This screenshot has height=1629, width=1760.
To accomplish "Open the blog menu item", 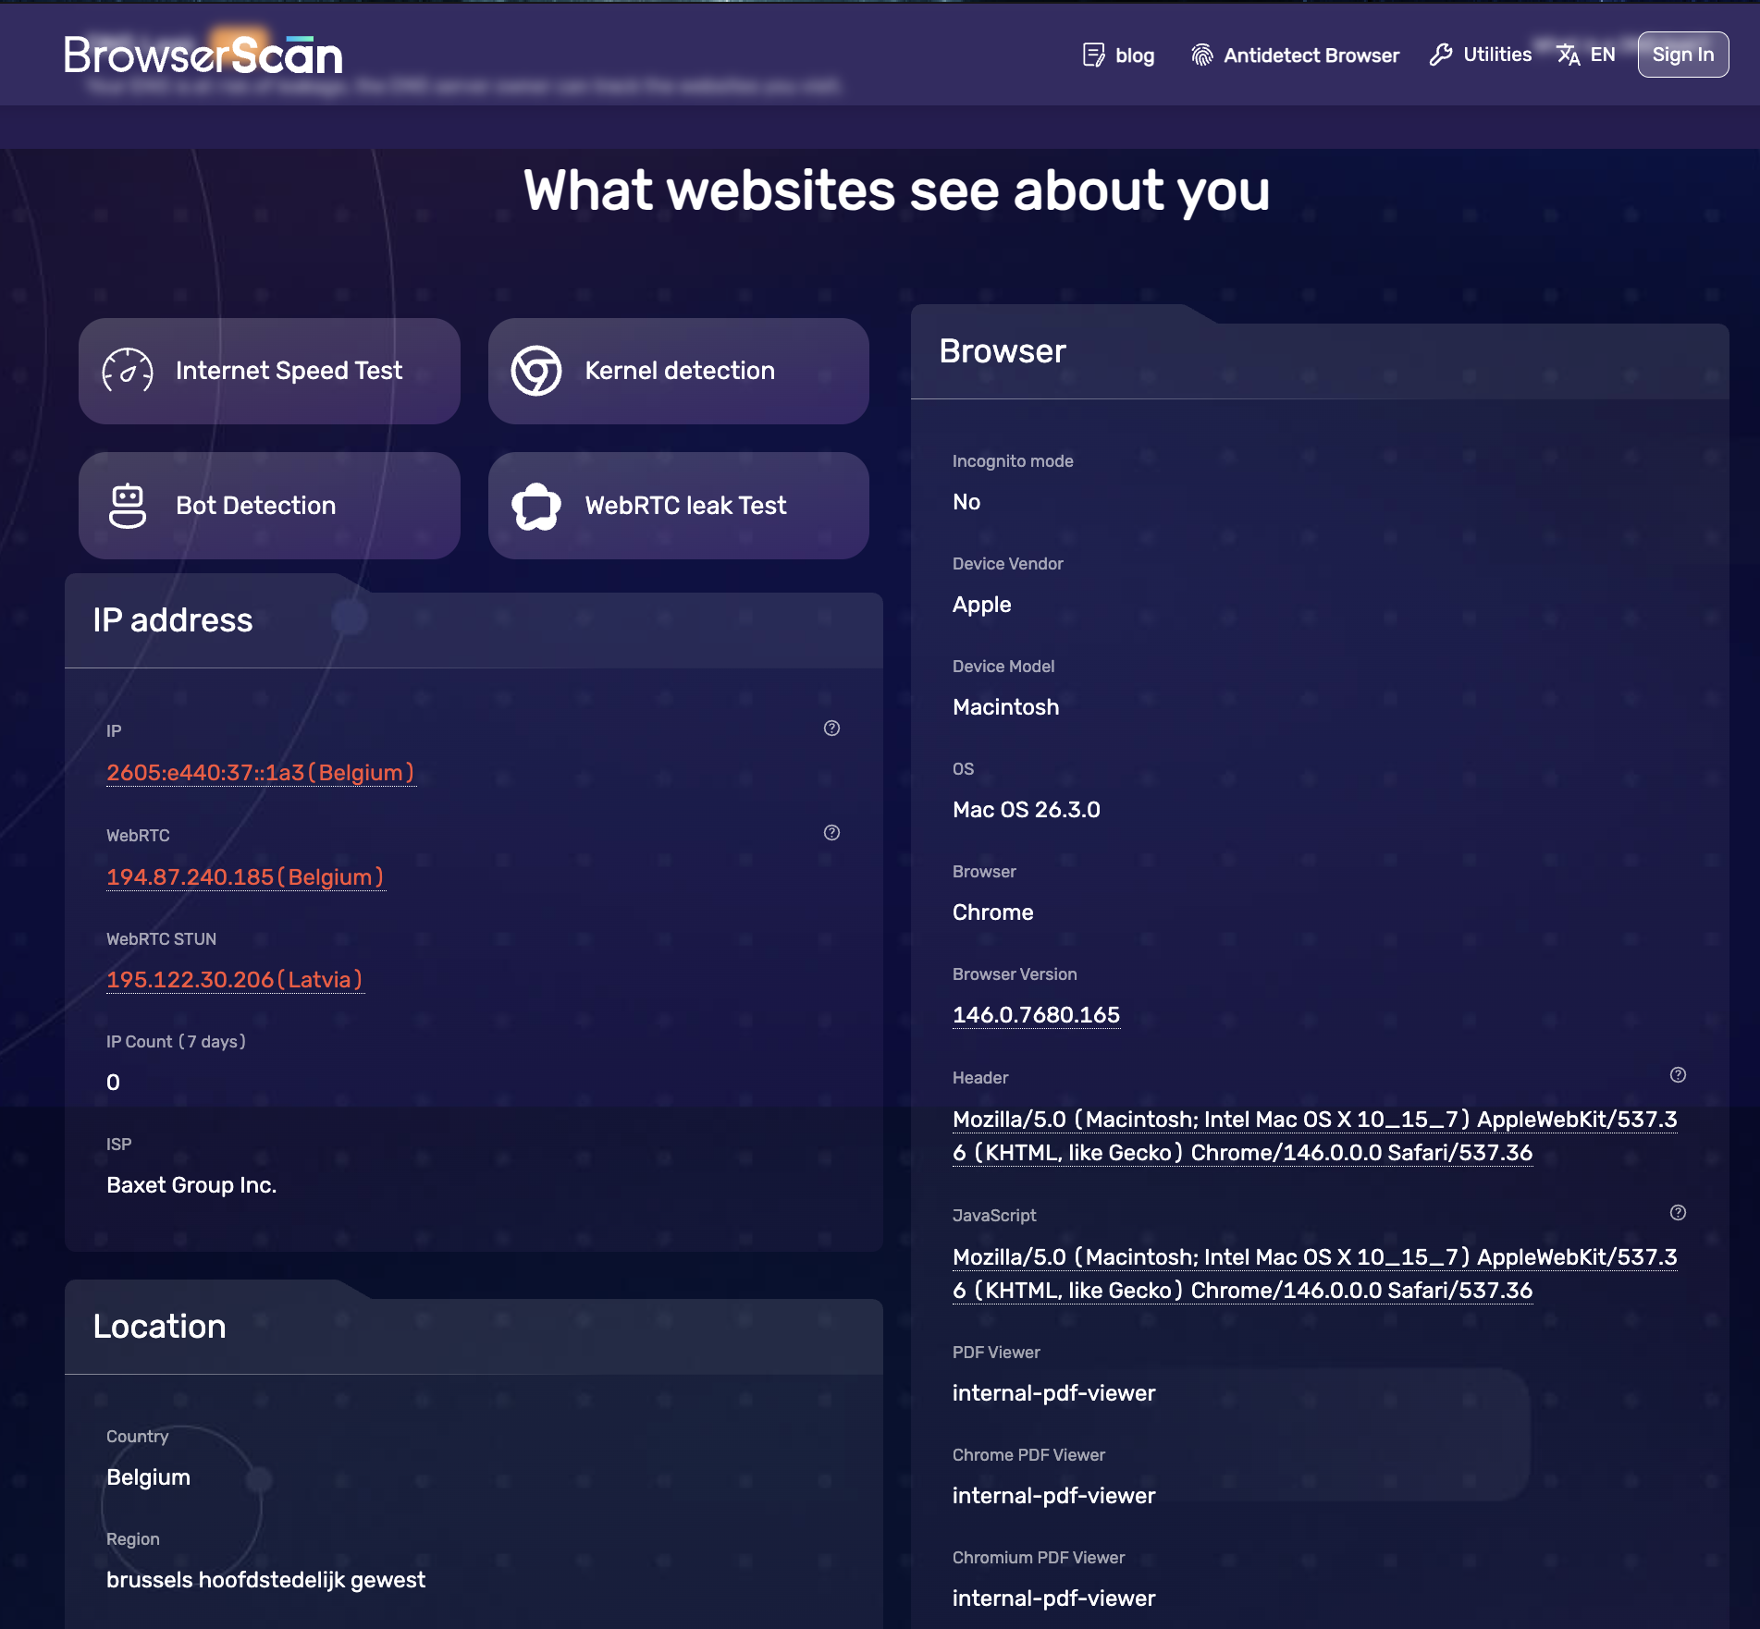I will [1135, 55].
